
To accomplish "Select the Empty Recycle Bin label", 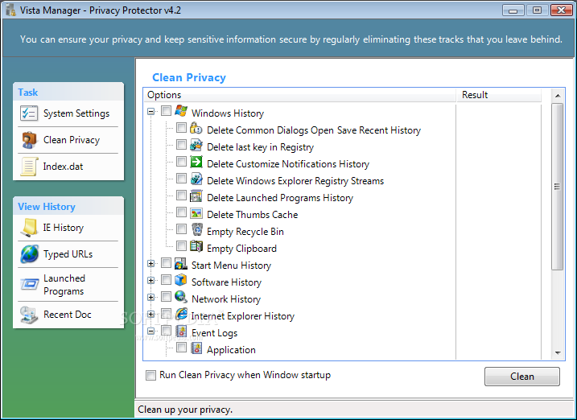I will click(x=245, y=232).
